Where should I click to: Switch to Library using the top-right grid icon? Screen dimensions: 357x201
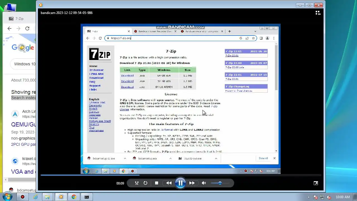(x=318, y=13)
